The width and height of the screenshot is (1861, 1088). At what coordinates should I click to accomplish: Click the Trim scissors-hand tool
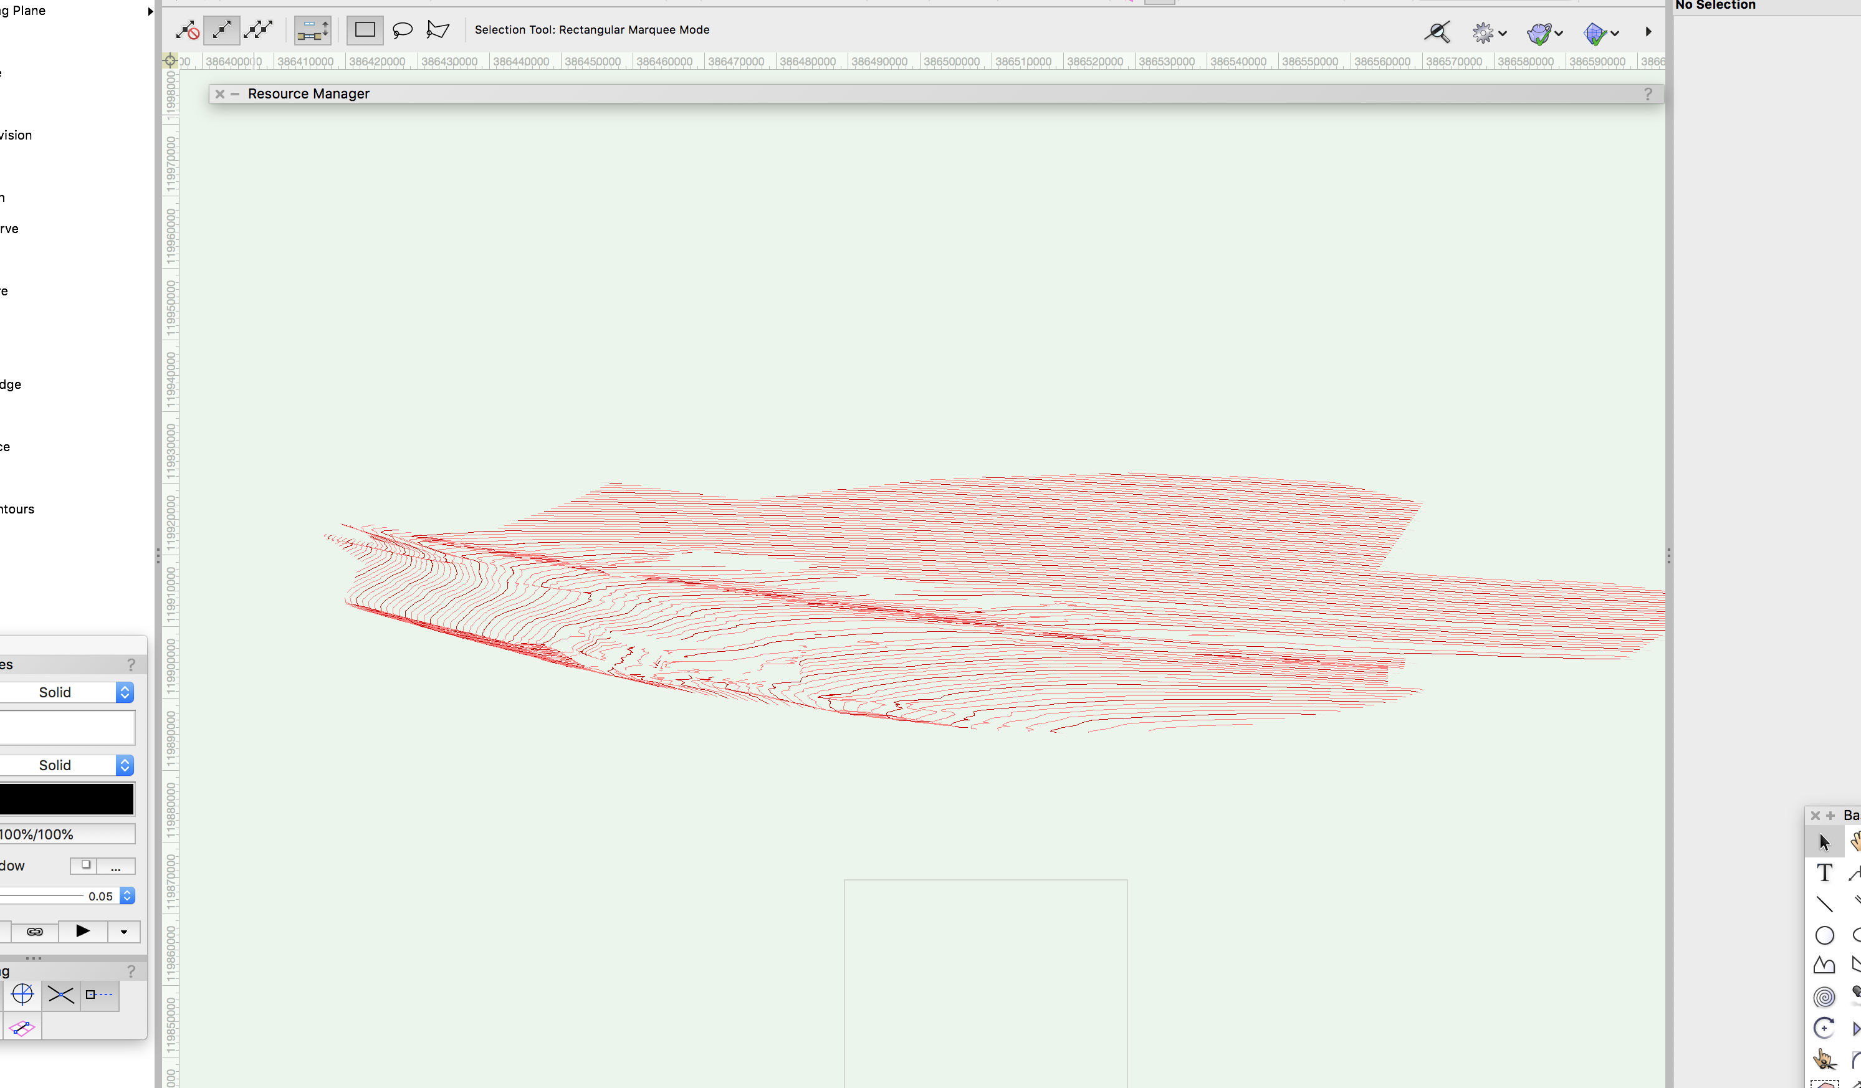click(x=1824, y=1060)
